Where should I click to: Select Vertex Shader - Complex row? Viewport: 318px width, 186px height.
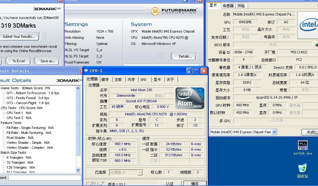tap(30, 148)
